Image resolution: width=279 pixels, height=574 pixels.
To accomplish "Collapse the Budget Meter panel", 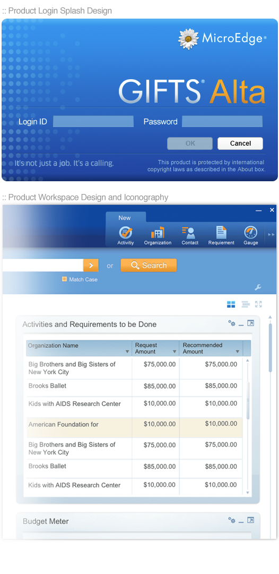I will click(241, 522).
